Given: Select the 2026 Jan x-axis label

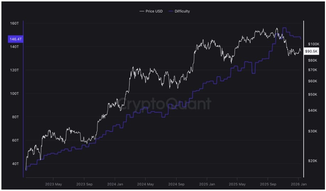Looking at the screenshot, I should tap(298, 184).
